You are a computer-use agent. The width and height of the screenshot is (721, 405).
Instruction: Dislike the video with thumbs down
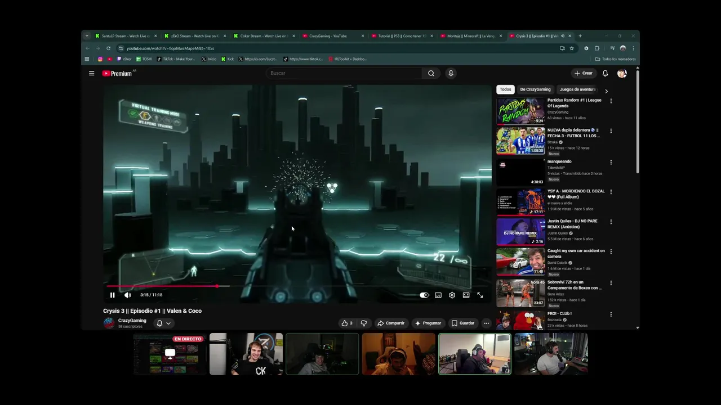tap(363, 323)
